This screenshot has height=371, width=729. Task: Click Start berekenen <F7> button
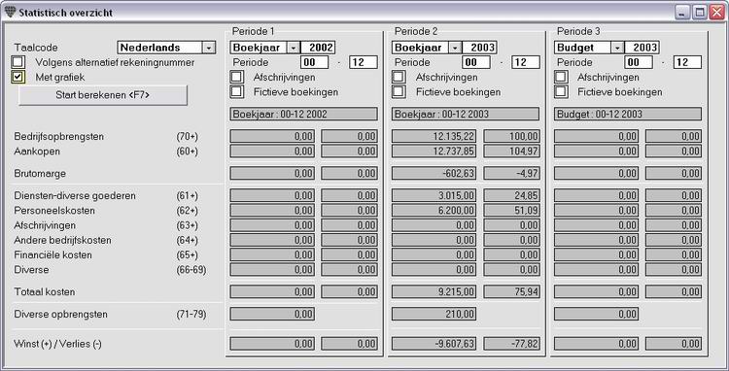(103, 95)
